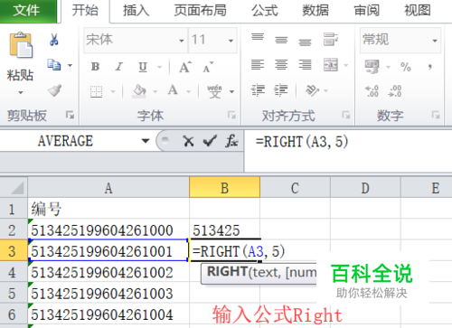
Task: Switch to 审阅 Review tab
Action: (366, 11)
